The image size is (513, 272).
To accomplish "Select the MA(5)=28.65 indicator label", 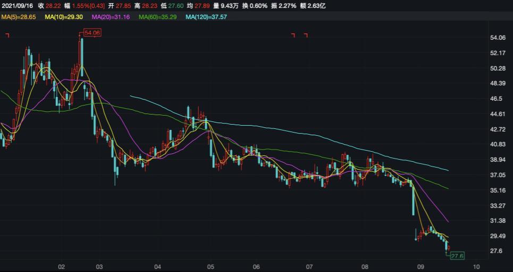I will 18,16.
